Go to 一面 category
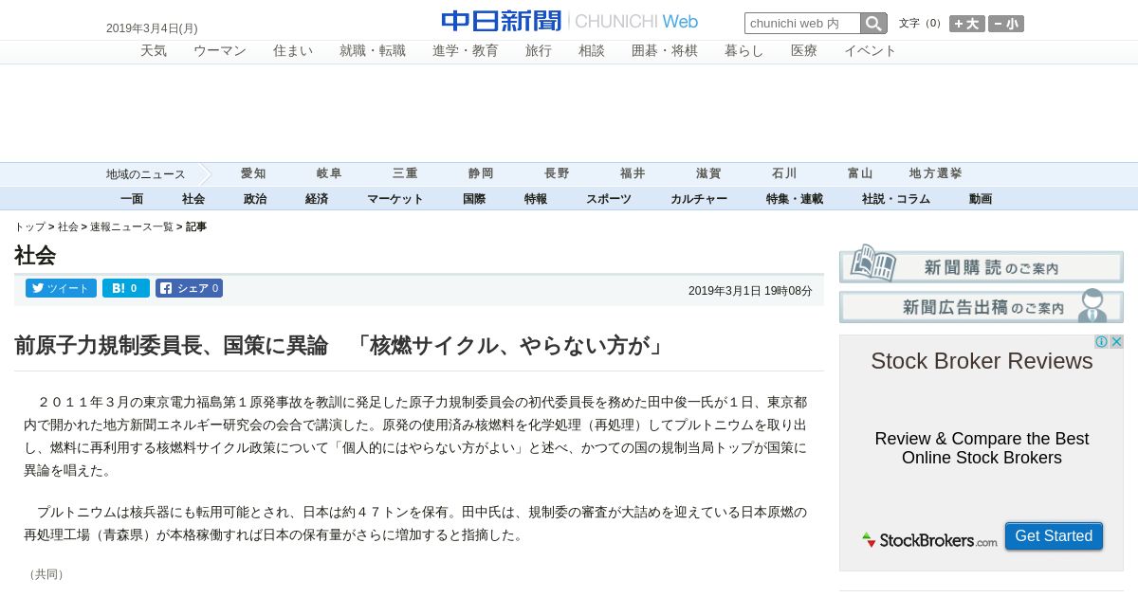The width and height of the screenshot is (1138, 597). 132,199
